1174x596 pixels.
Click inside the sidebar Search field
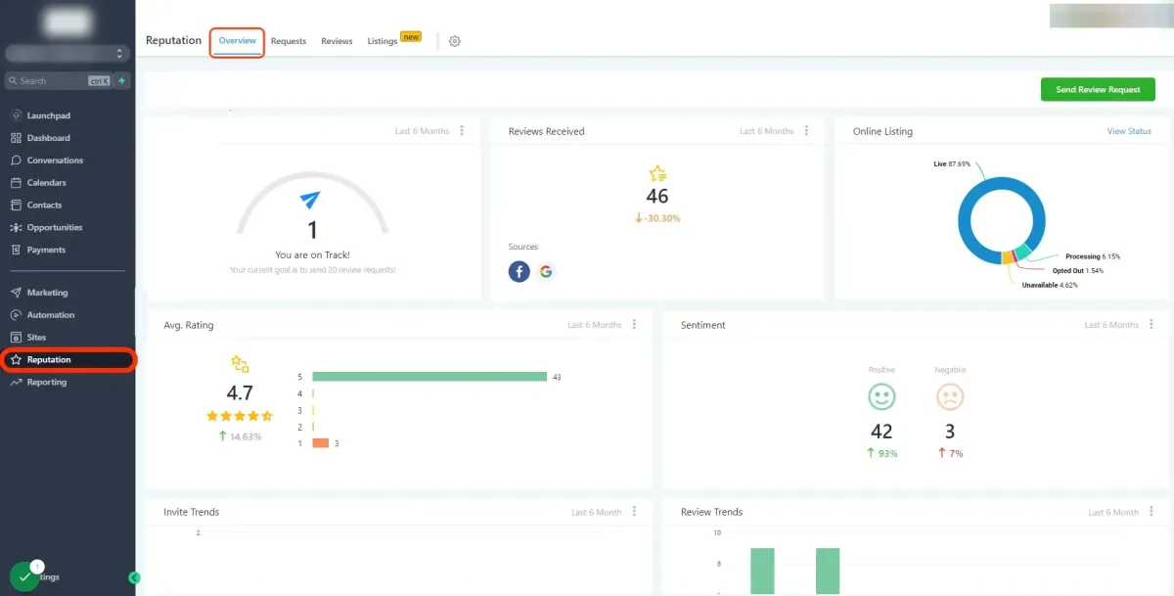point(59,79)
